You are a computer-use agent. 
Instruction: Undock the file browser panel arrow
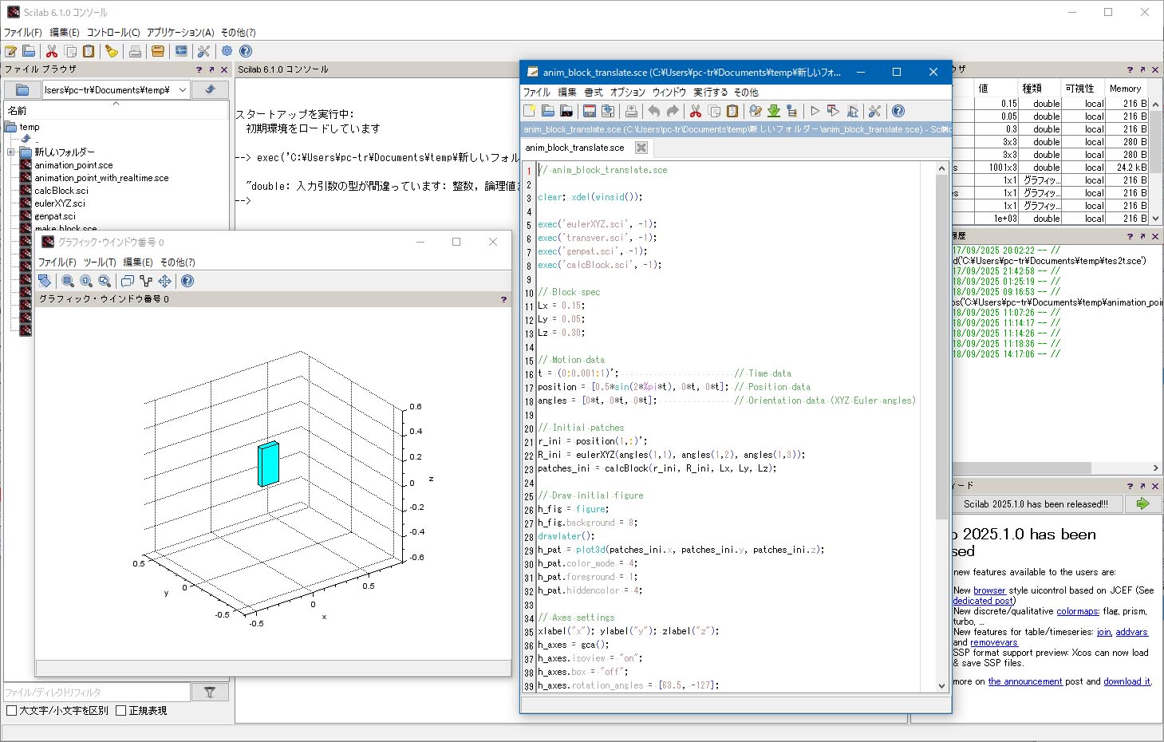(x=211, y=70)
